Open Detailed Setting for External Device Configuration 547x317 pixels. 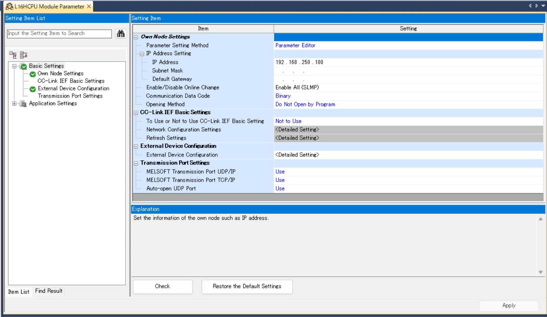pyautogui.click(x=408, y=155)
